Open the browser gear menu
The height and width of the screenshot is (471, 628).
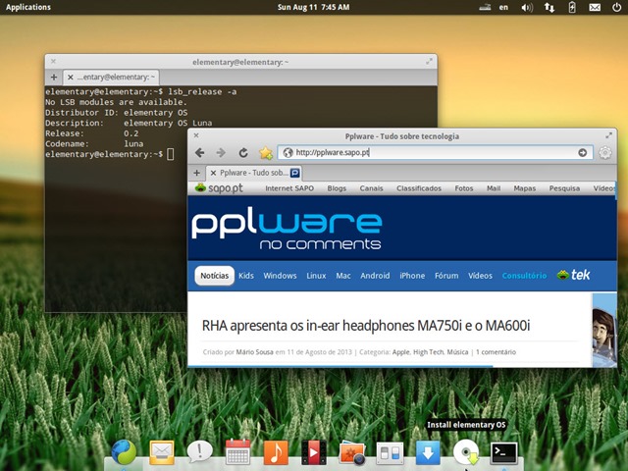pyautogui.click(x=604, y=153)
